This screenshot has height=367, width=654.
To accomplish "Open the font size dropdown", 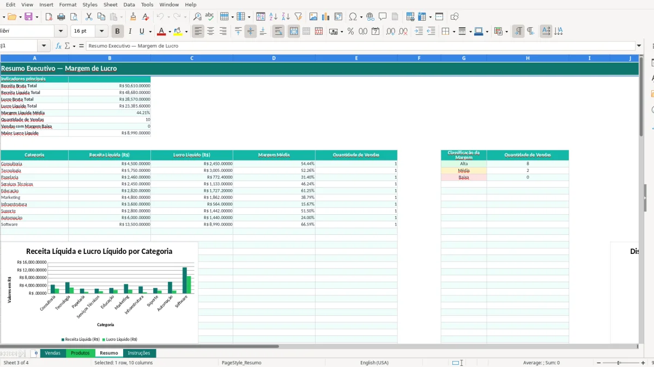I will 102,32.
